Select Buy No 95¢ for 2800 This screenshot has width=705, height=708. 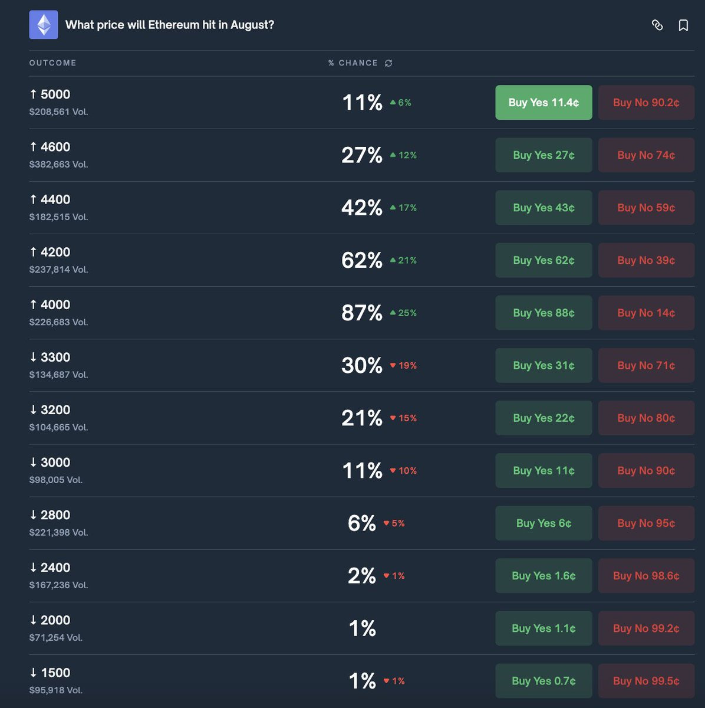[x=646, y=523]
